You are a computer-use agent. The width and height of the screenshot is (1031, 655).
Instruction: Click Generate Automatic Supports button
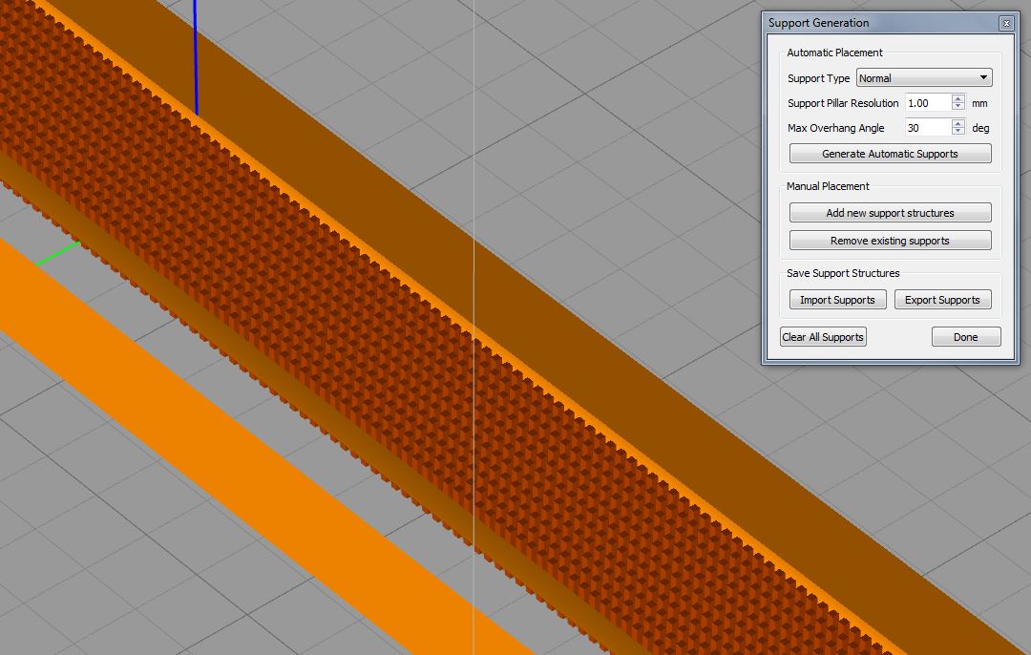tap(891, 153)
